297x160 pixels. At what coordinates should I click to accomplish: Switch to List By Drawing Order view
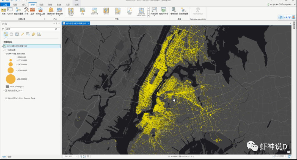(6, 34)
